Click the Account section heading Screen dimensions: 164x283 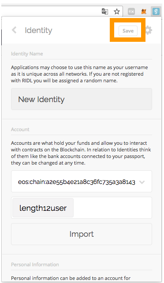click(20, 129)
